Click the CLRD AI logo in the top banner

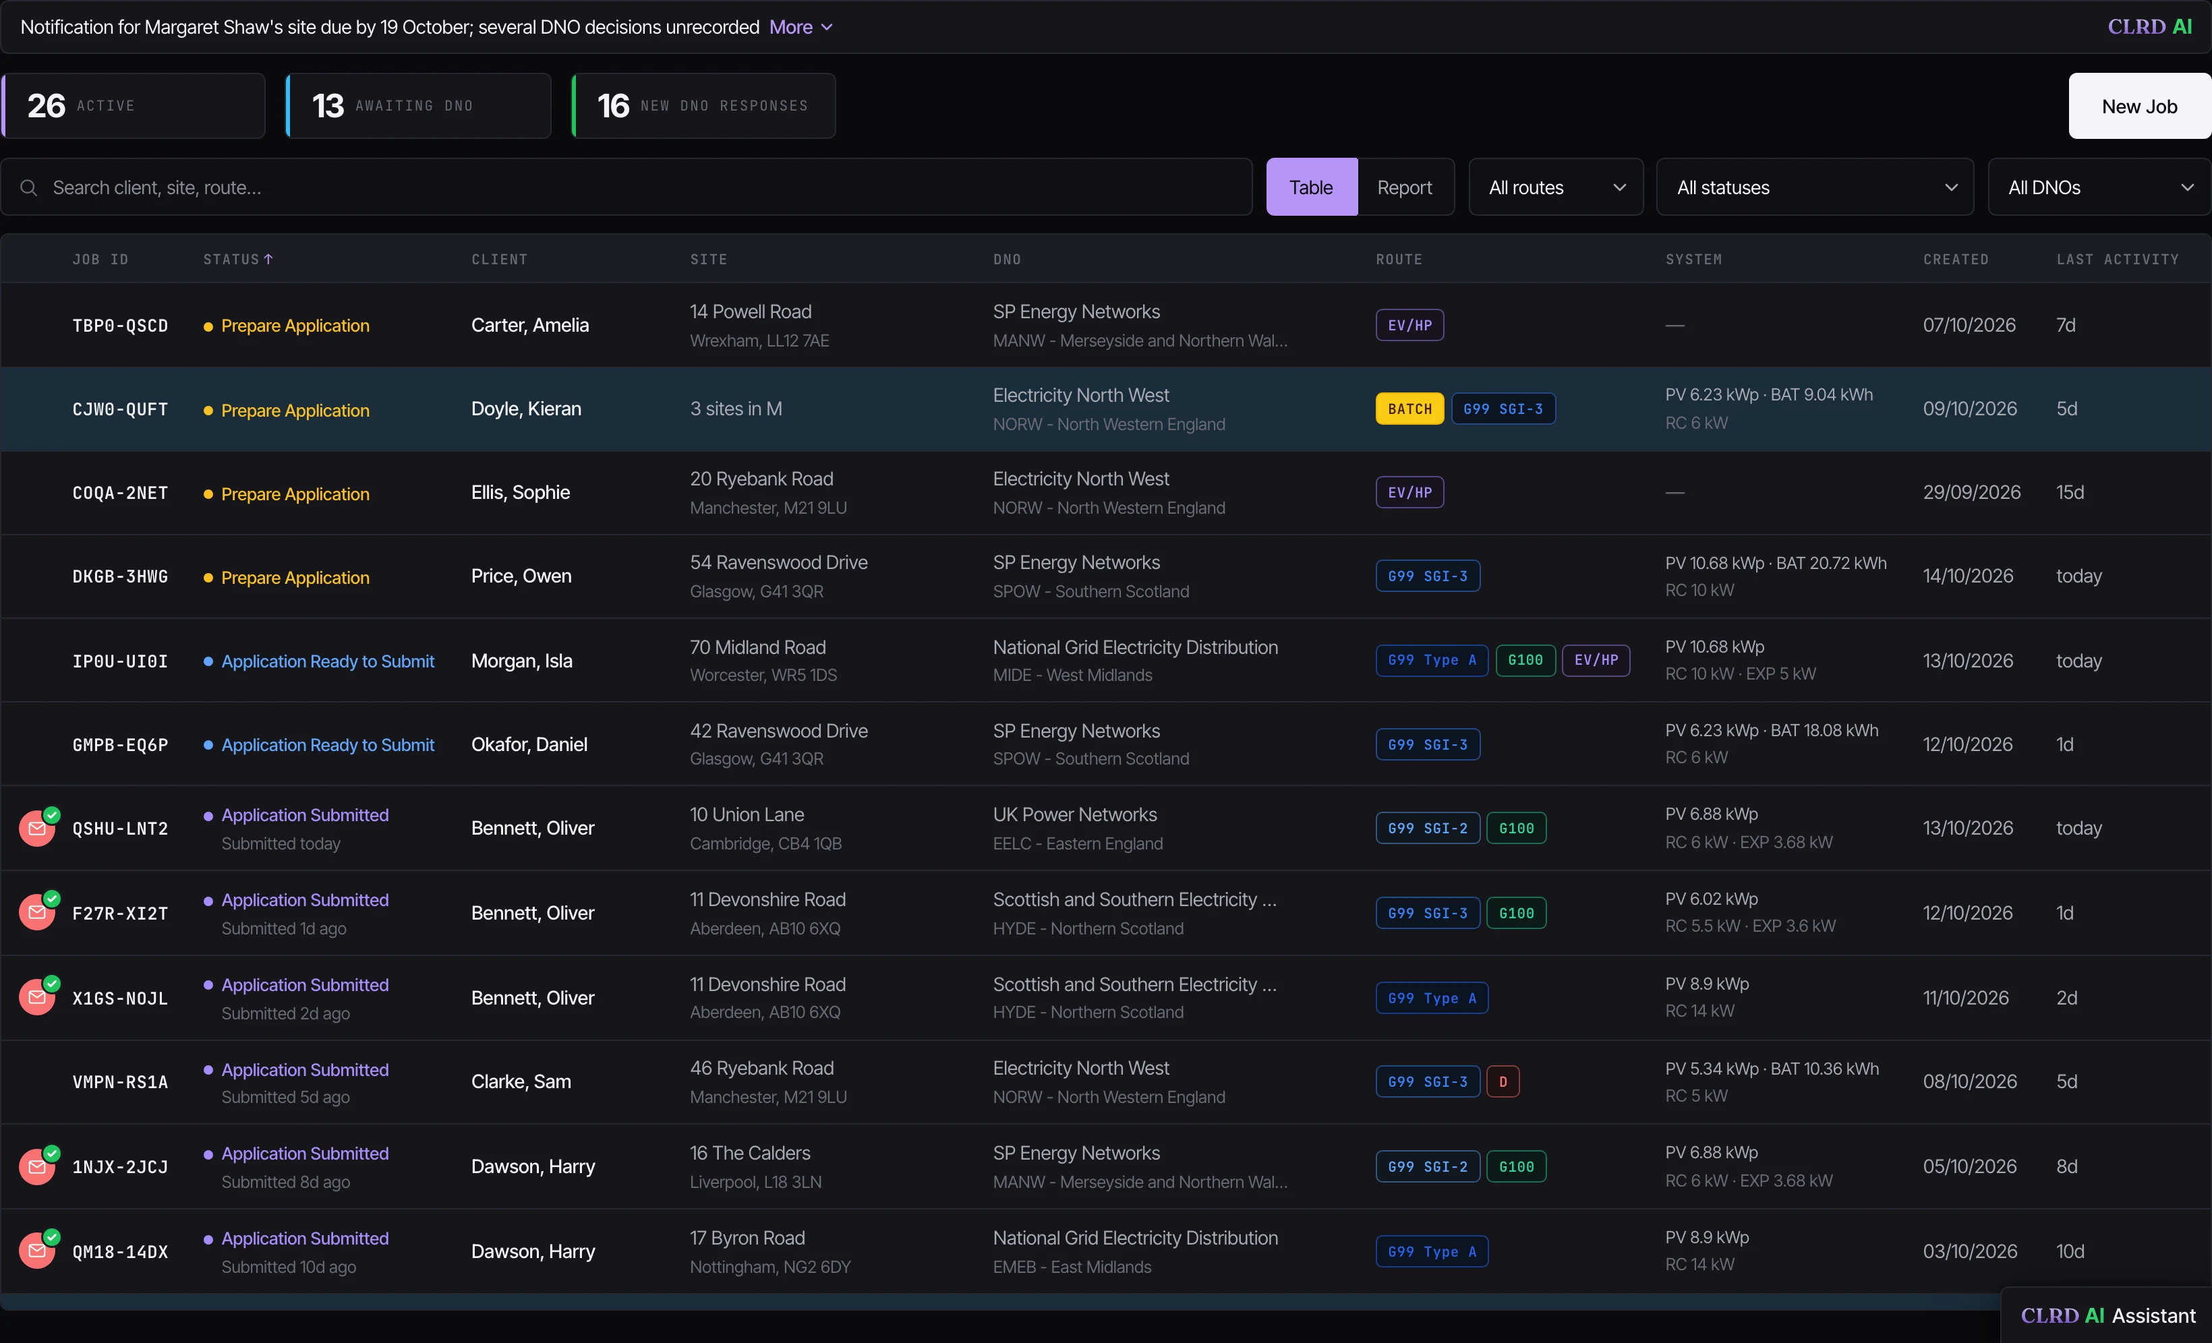click(x=2149, y=27)
